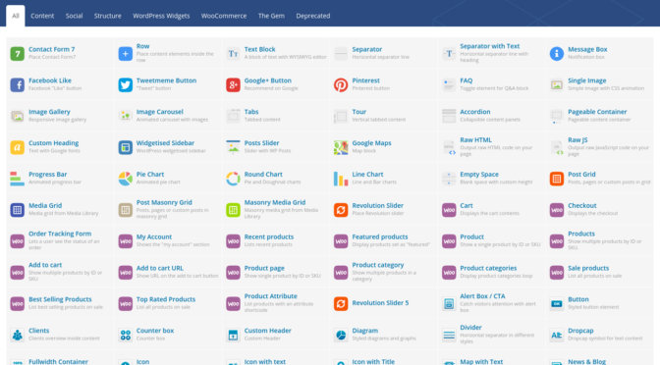The width and height of the screenshot is (660, 365).
Task: Click the Line Chart icon
Action: pyautogui.click(x=341, y=179)
